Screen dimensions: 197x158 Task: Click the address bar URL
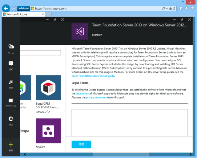51,9
